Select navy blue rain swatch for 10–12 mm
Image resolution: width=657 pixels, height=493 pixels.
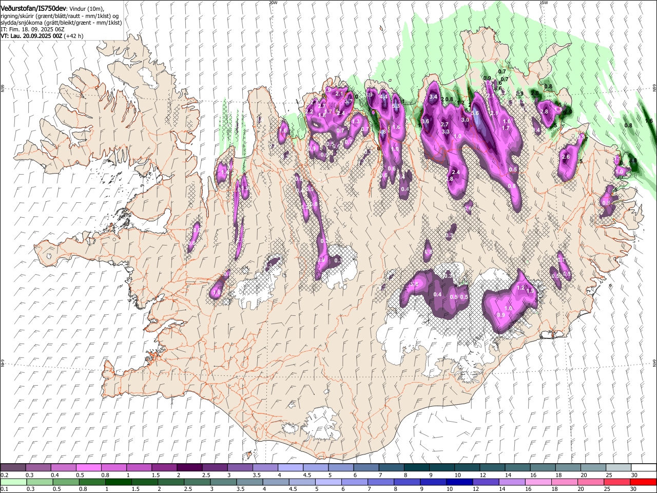[459, 482]
